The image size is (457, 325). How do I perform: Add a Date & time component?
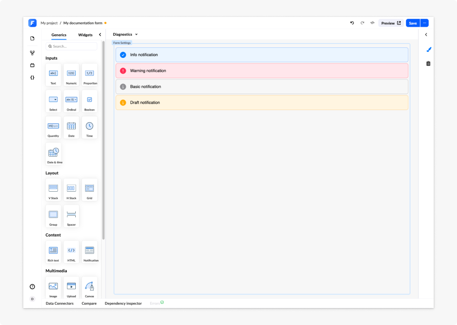point(54,154)
